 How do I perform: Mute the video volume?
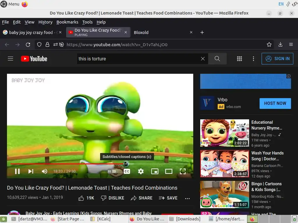pos(45,171)
